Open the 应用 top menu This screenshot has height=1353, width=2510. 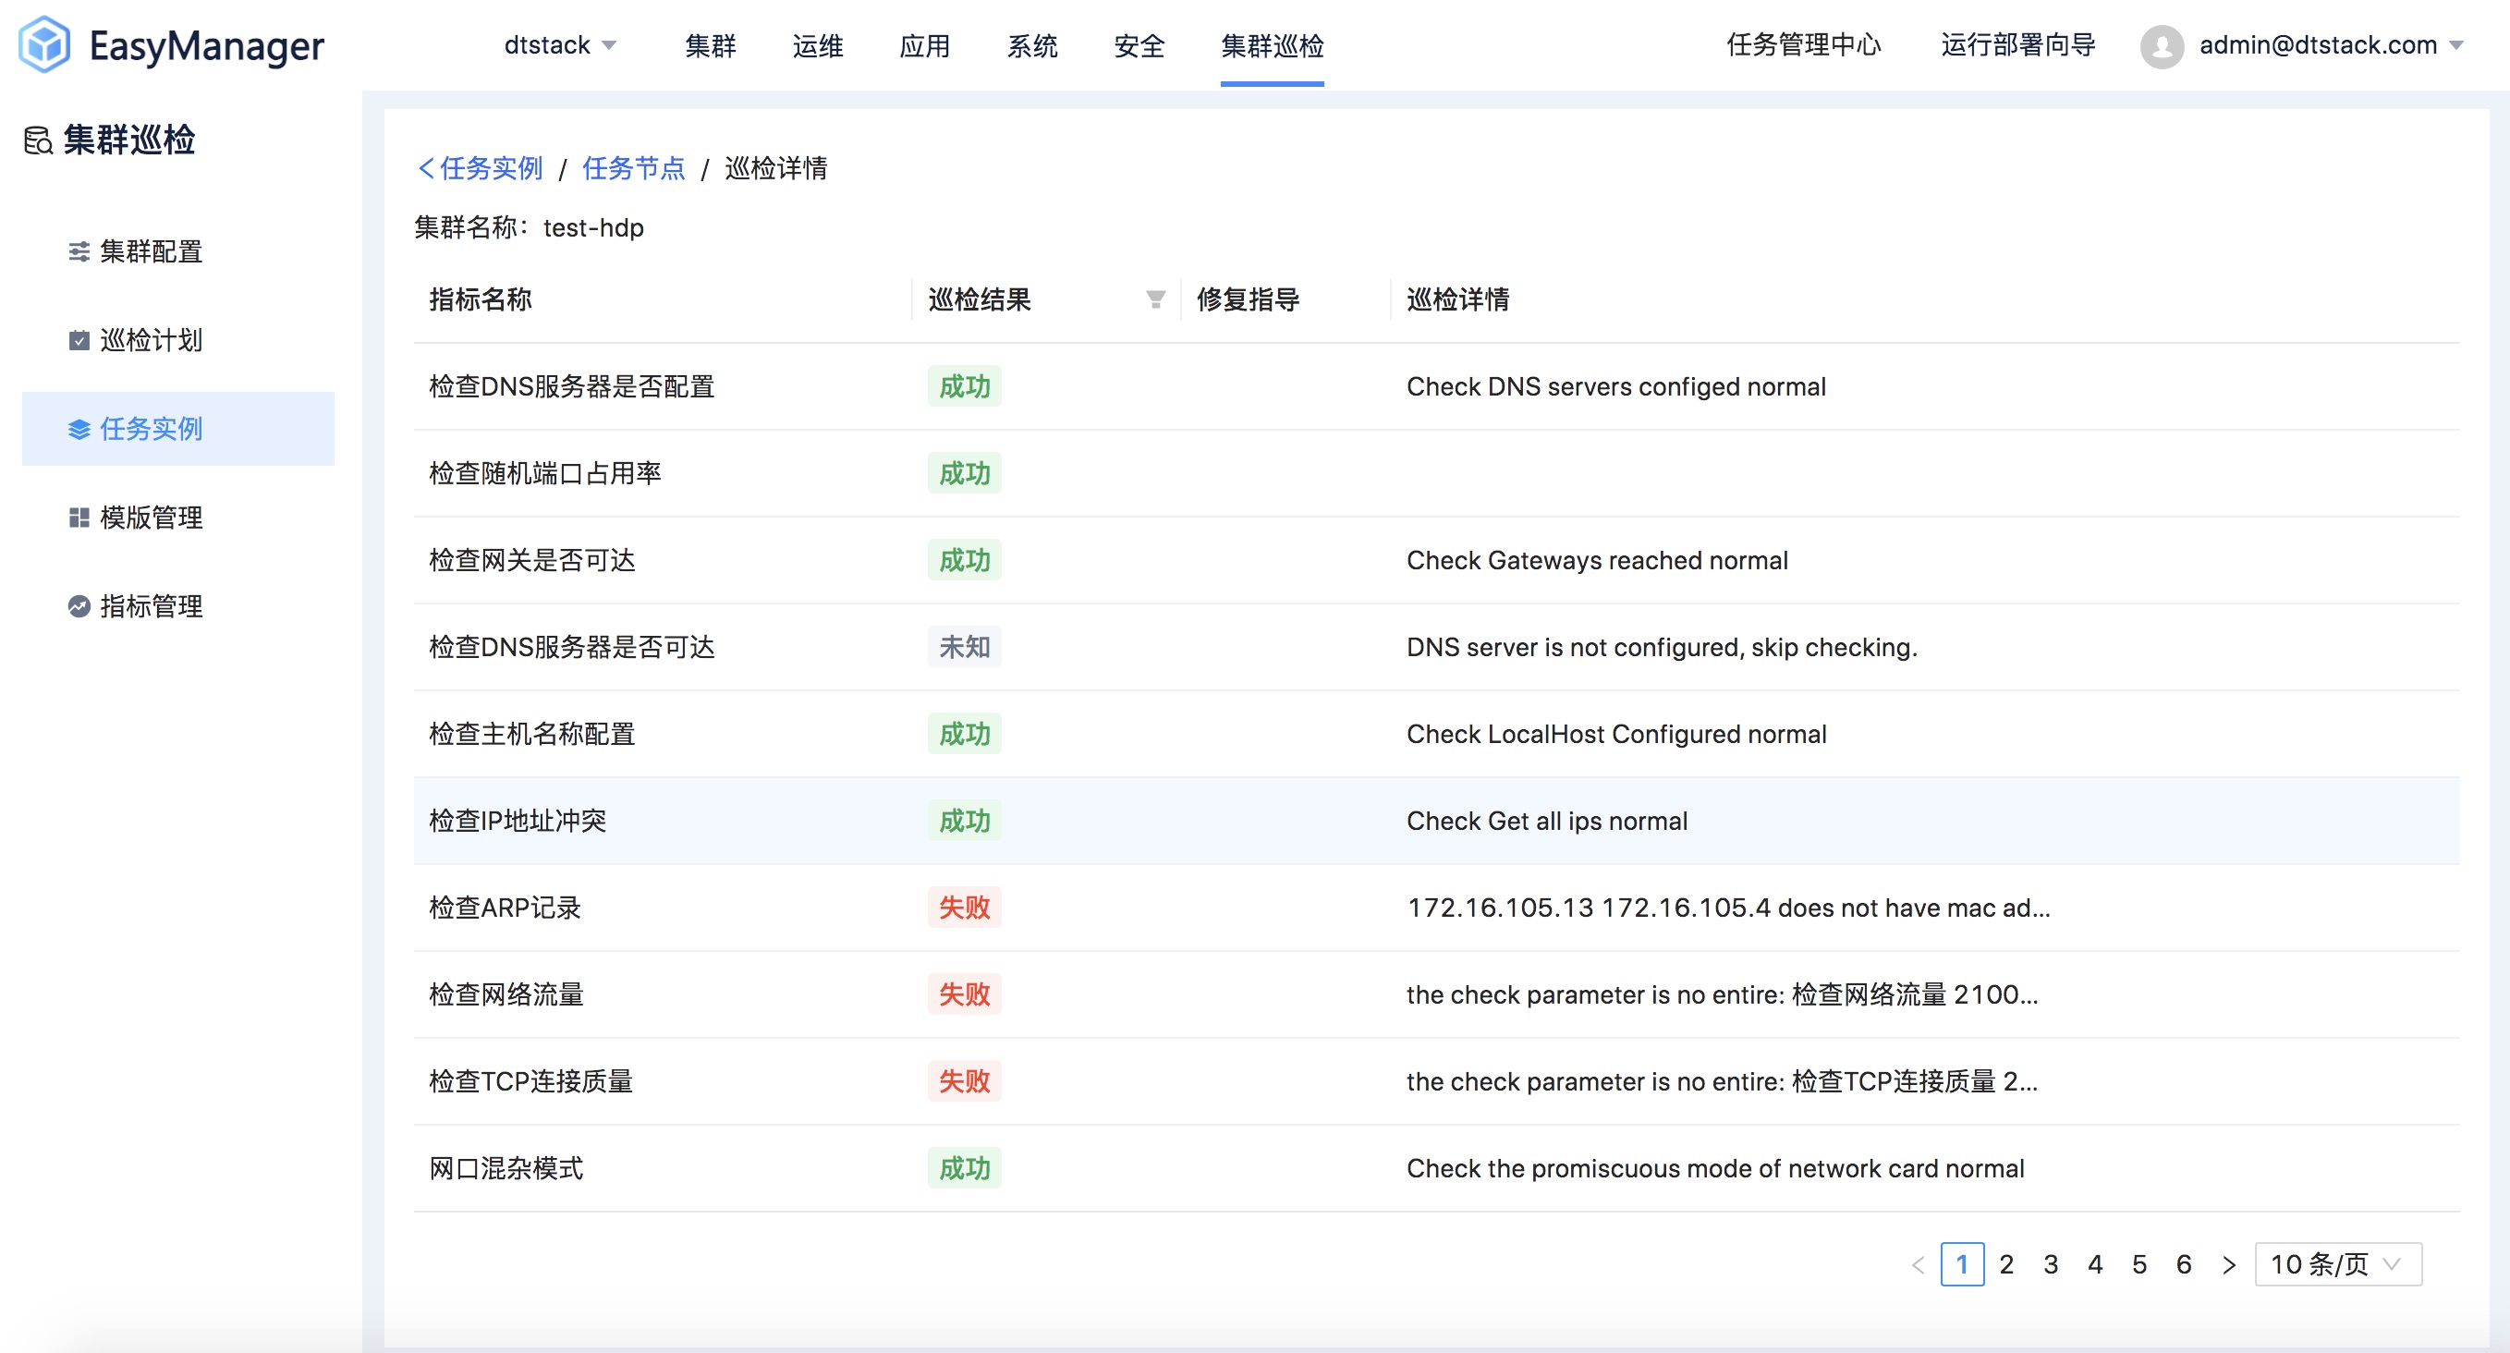pos(925,46)
